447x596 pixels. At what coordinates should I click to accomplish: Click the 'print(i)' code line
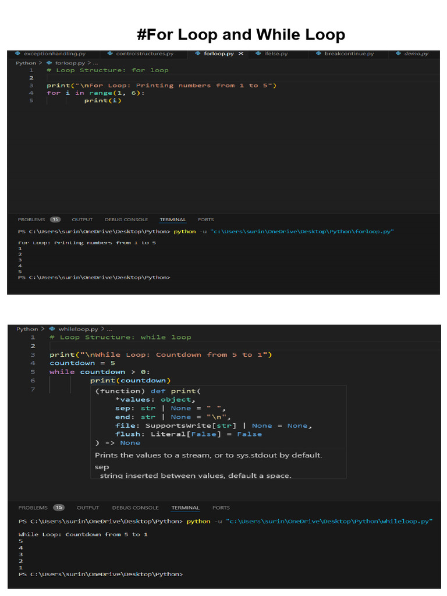coord(102,101)
